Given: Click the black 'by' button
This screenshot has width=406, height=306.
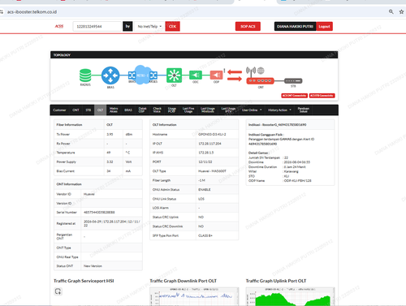Looking at the screenshot, I should (x=127, y=26).
